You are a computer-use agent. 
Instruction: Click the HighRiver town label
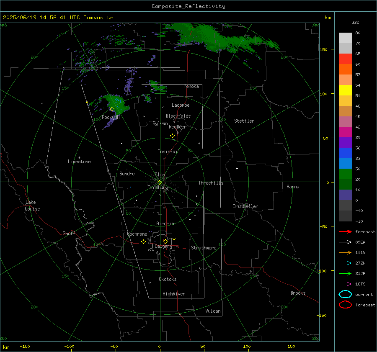174,294
